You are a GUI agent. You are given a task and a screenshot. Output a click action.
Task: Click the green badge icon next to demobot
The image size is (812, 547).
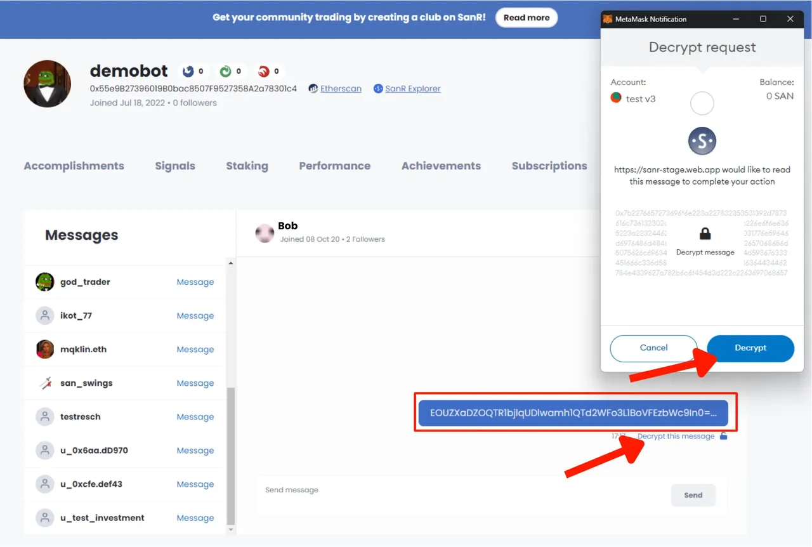226,71
